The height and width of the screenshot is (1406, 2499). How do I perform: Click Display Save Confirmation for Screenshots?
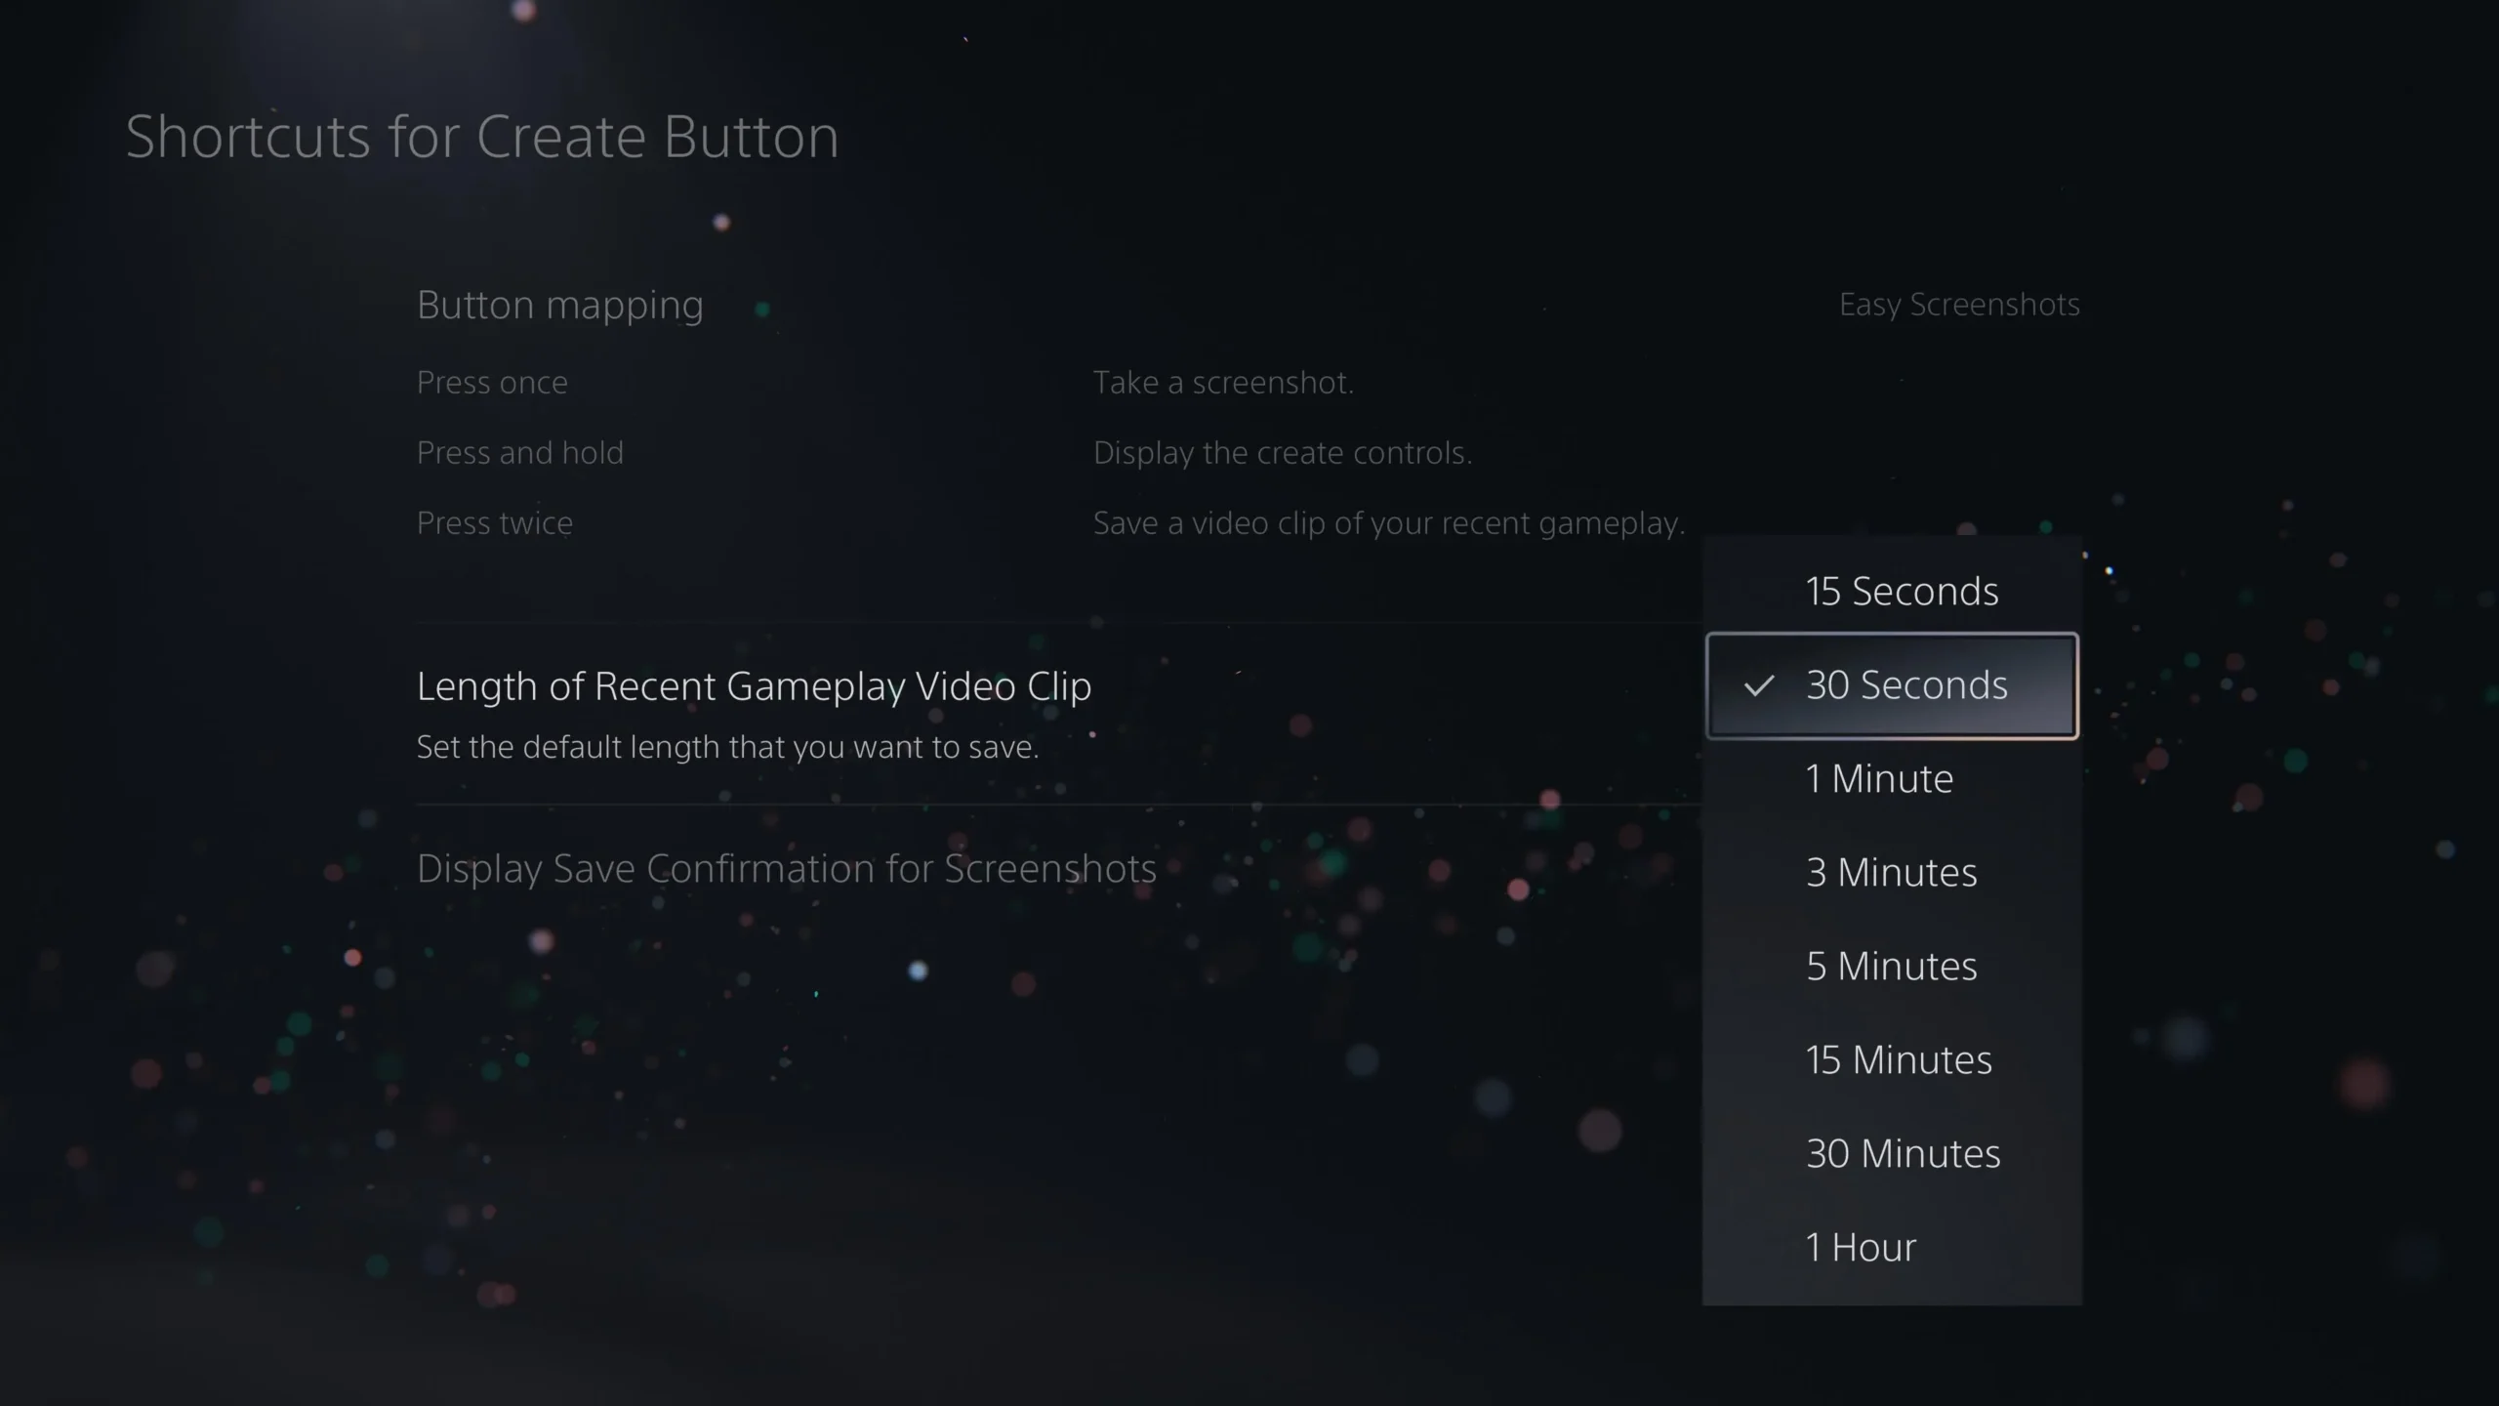click(x=786, y=867)
